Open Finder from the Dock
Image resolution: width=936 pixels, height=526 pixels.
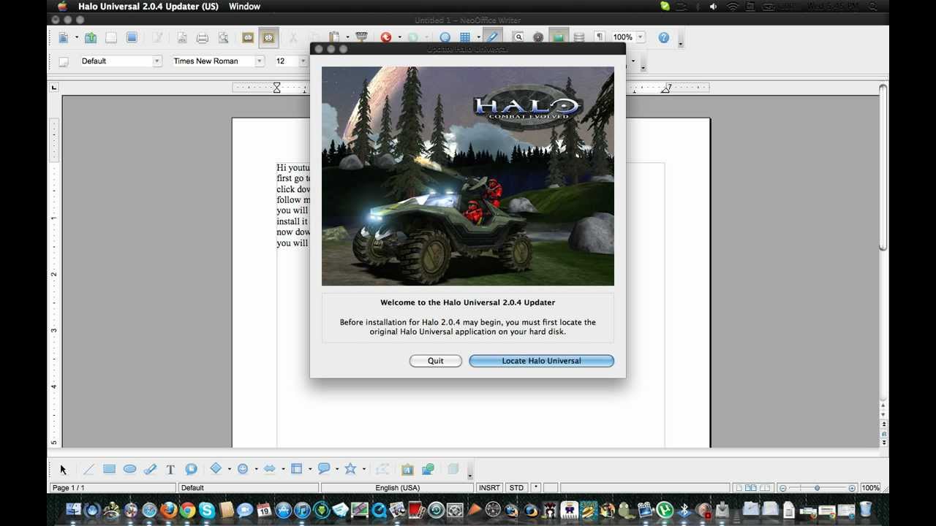pyautogui.click(x=74, y=510)
